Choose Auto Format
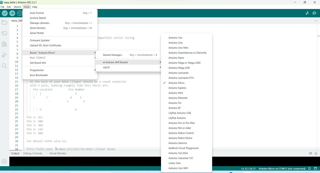320x173 pixels. pos(60,13)
